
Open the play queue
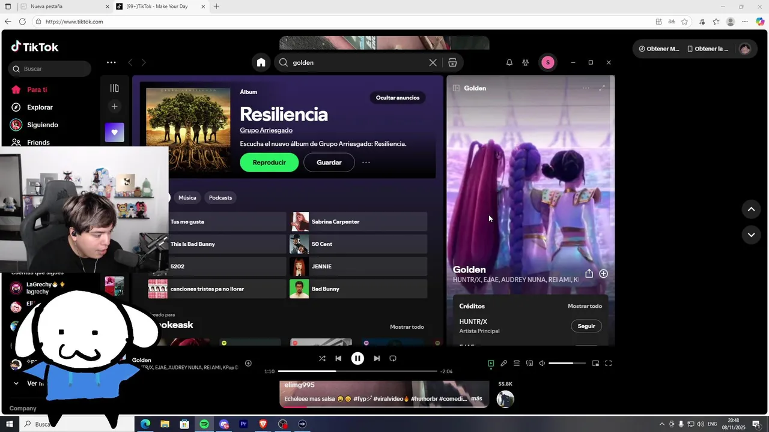pos(516,363)
